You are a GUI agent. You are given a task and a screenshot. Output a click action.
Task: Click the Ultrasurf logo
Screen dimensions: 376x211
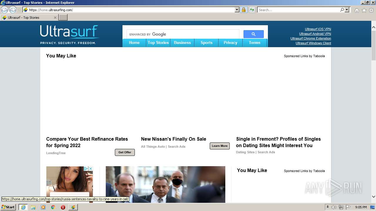69,35
